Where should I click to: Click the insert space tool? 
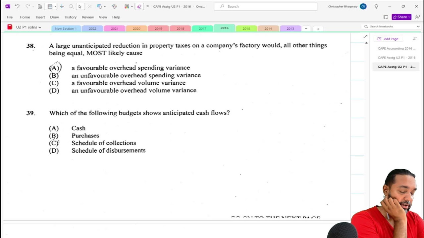click(x=62, y=6)
